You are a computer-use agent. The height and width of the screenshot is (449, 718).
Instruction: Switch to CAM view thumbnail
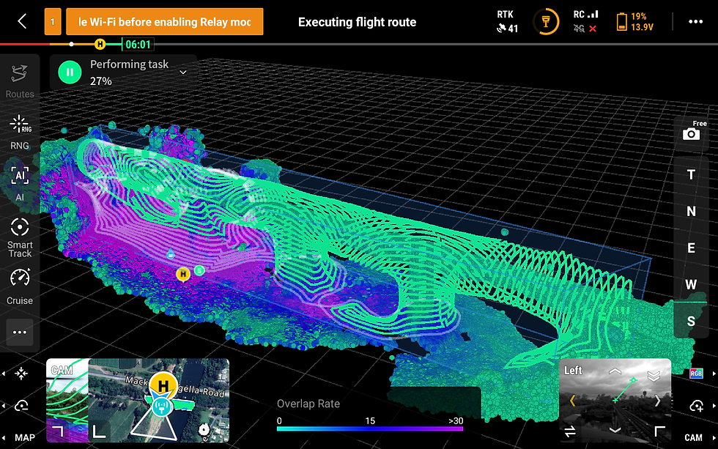click(x=67, y=400)
